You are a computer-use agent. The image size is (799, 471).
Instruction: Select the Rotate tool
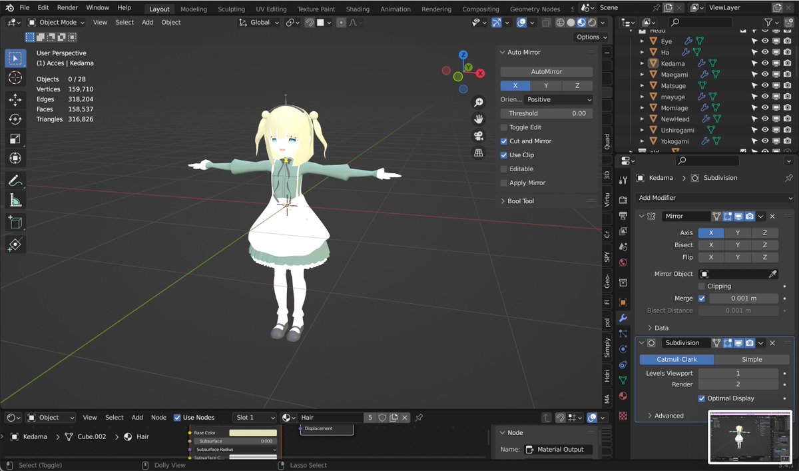[15, 119]
